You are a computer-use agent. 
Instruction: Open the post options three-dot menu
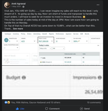click(98, 5)
